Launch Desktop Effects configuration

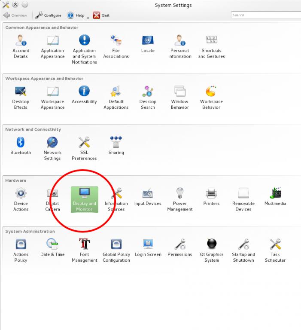21,97
